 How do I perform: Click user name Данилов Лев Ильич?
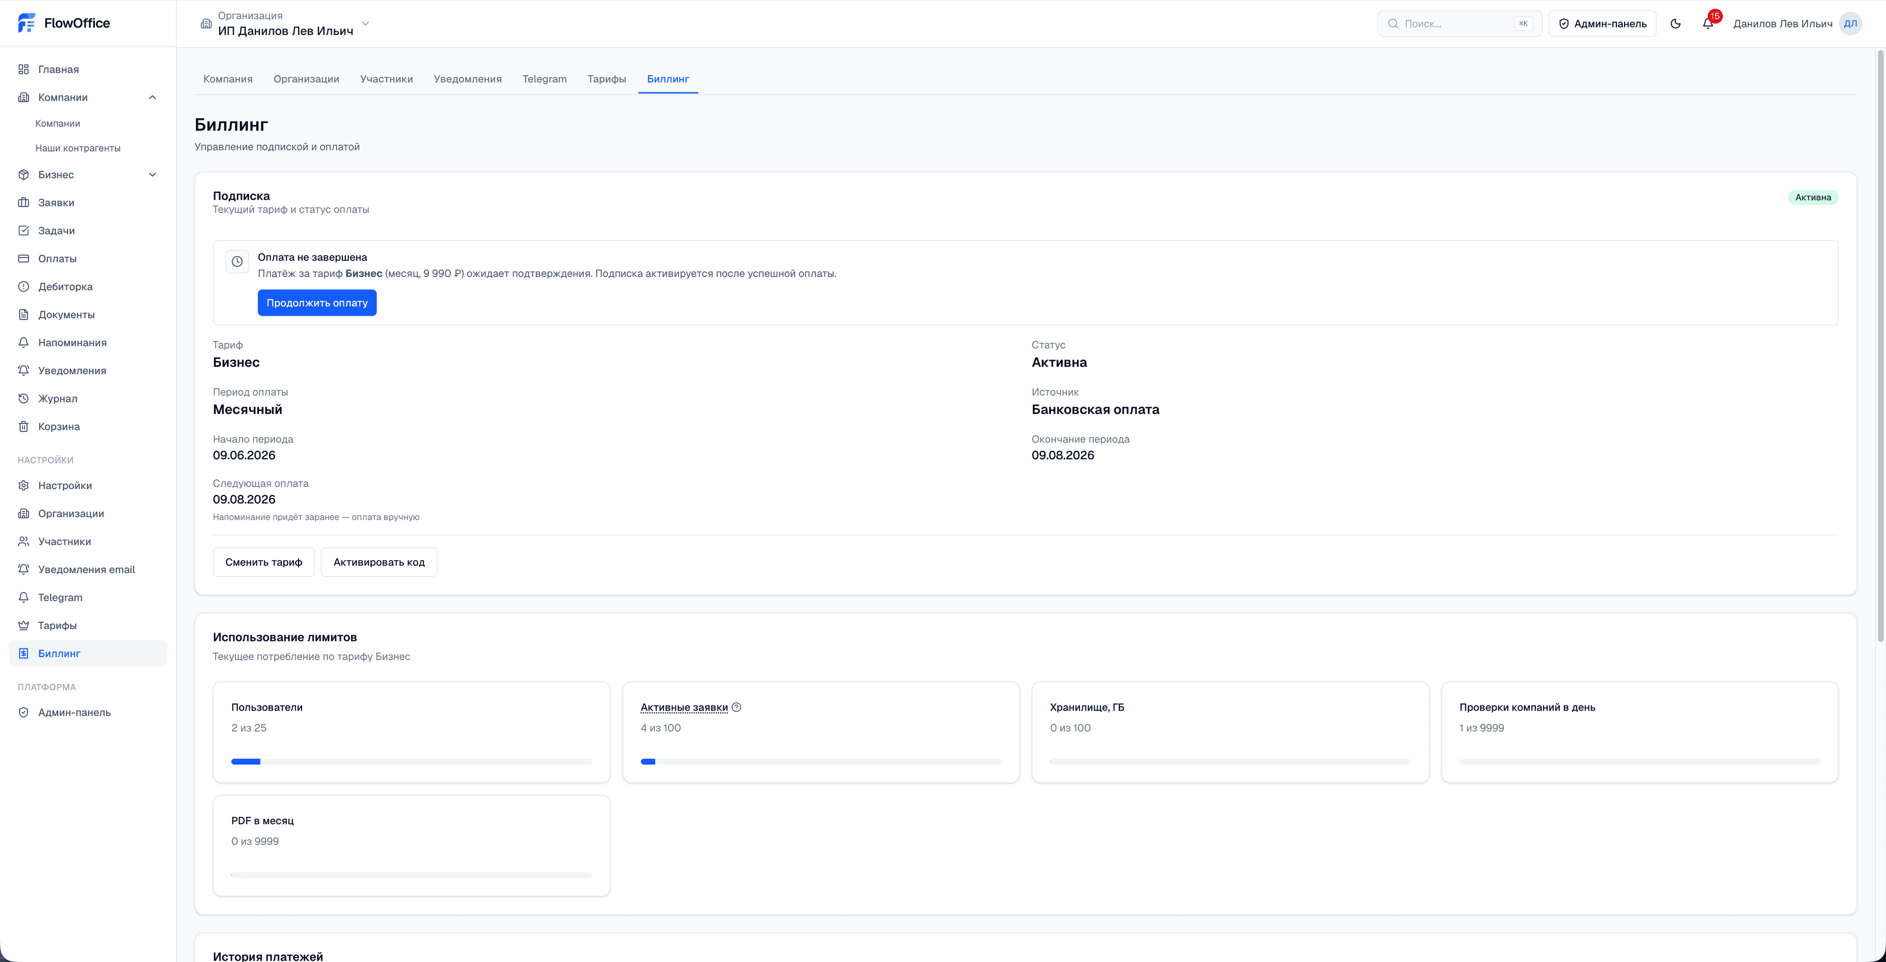[x=1783, y=24]
